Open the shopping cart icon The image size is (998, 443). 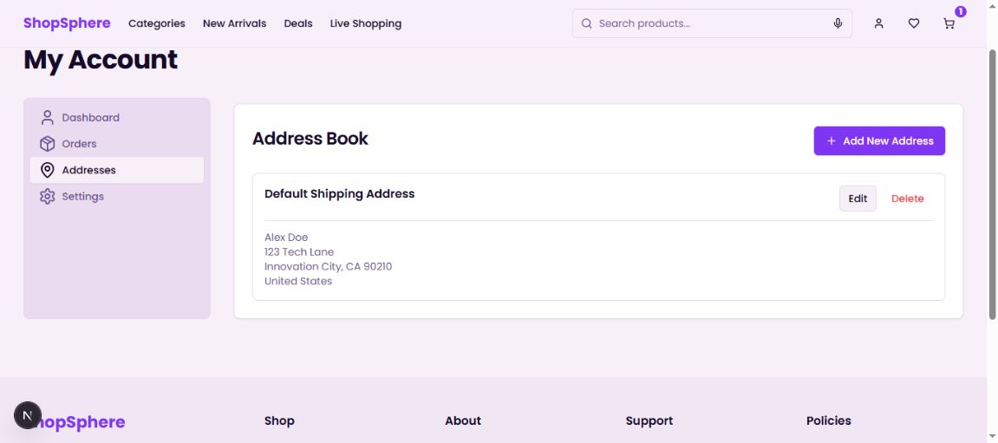pyautogui.click(x=949, y=23)
